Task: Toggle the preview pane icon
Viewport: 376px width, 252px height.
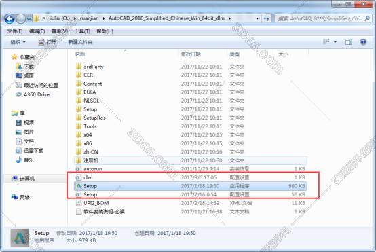Action: pyautogui.click(x=349, y=42)
